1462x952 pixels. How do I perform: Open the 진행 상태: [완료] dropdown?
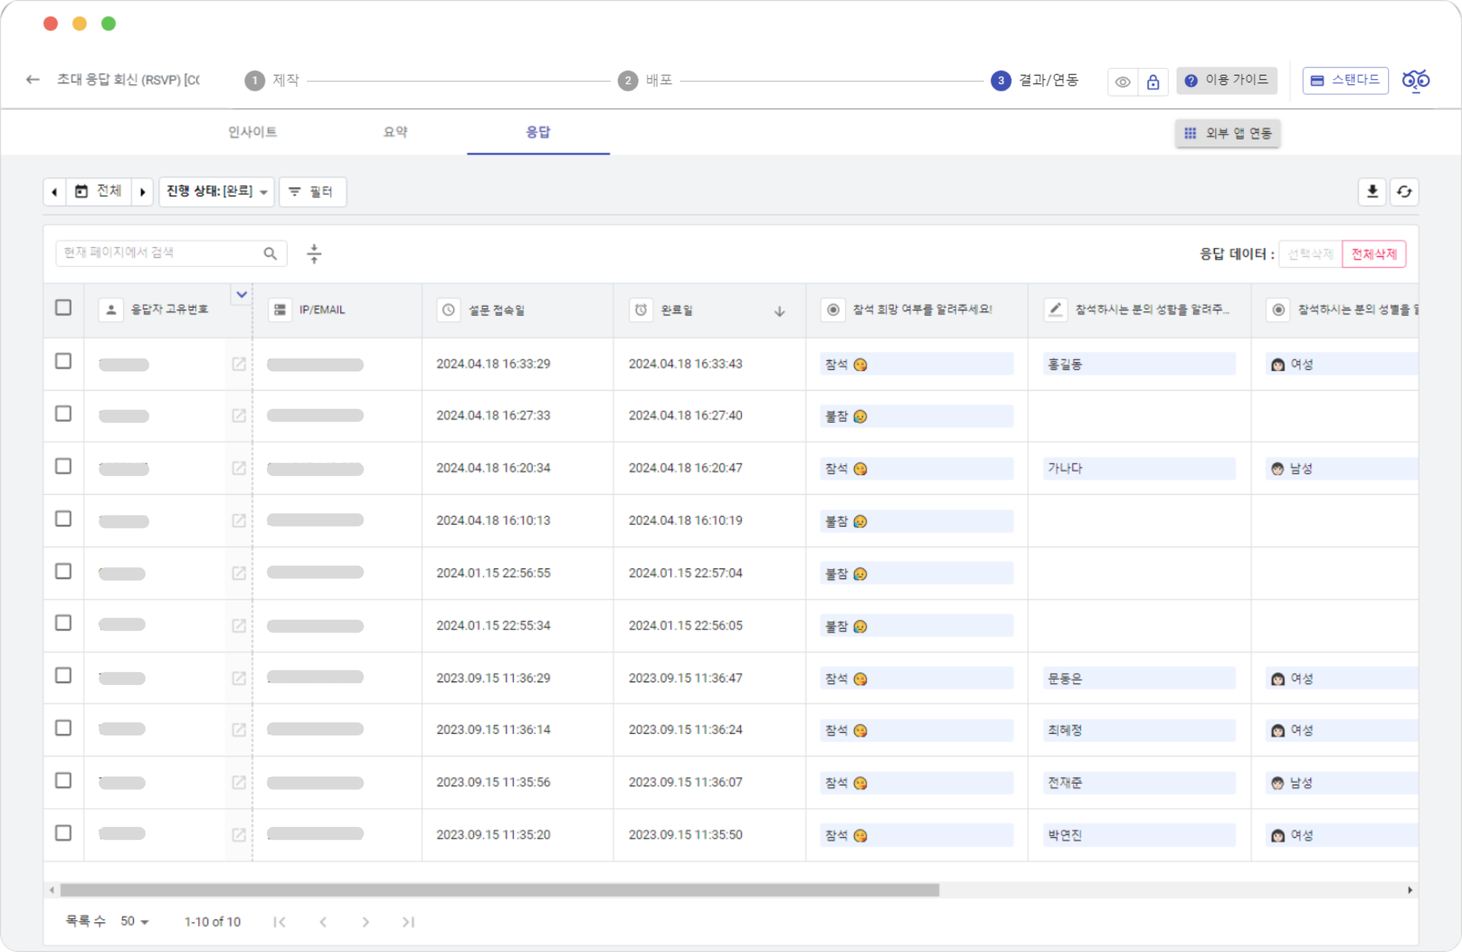click(216, 192)
